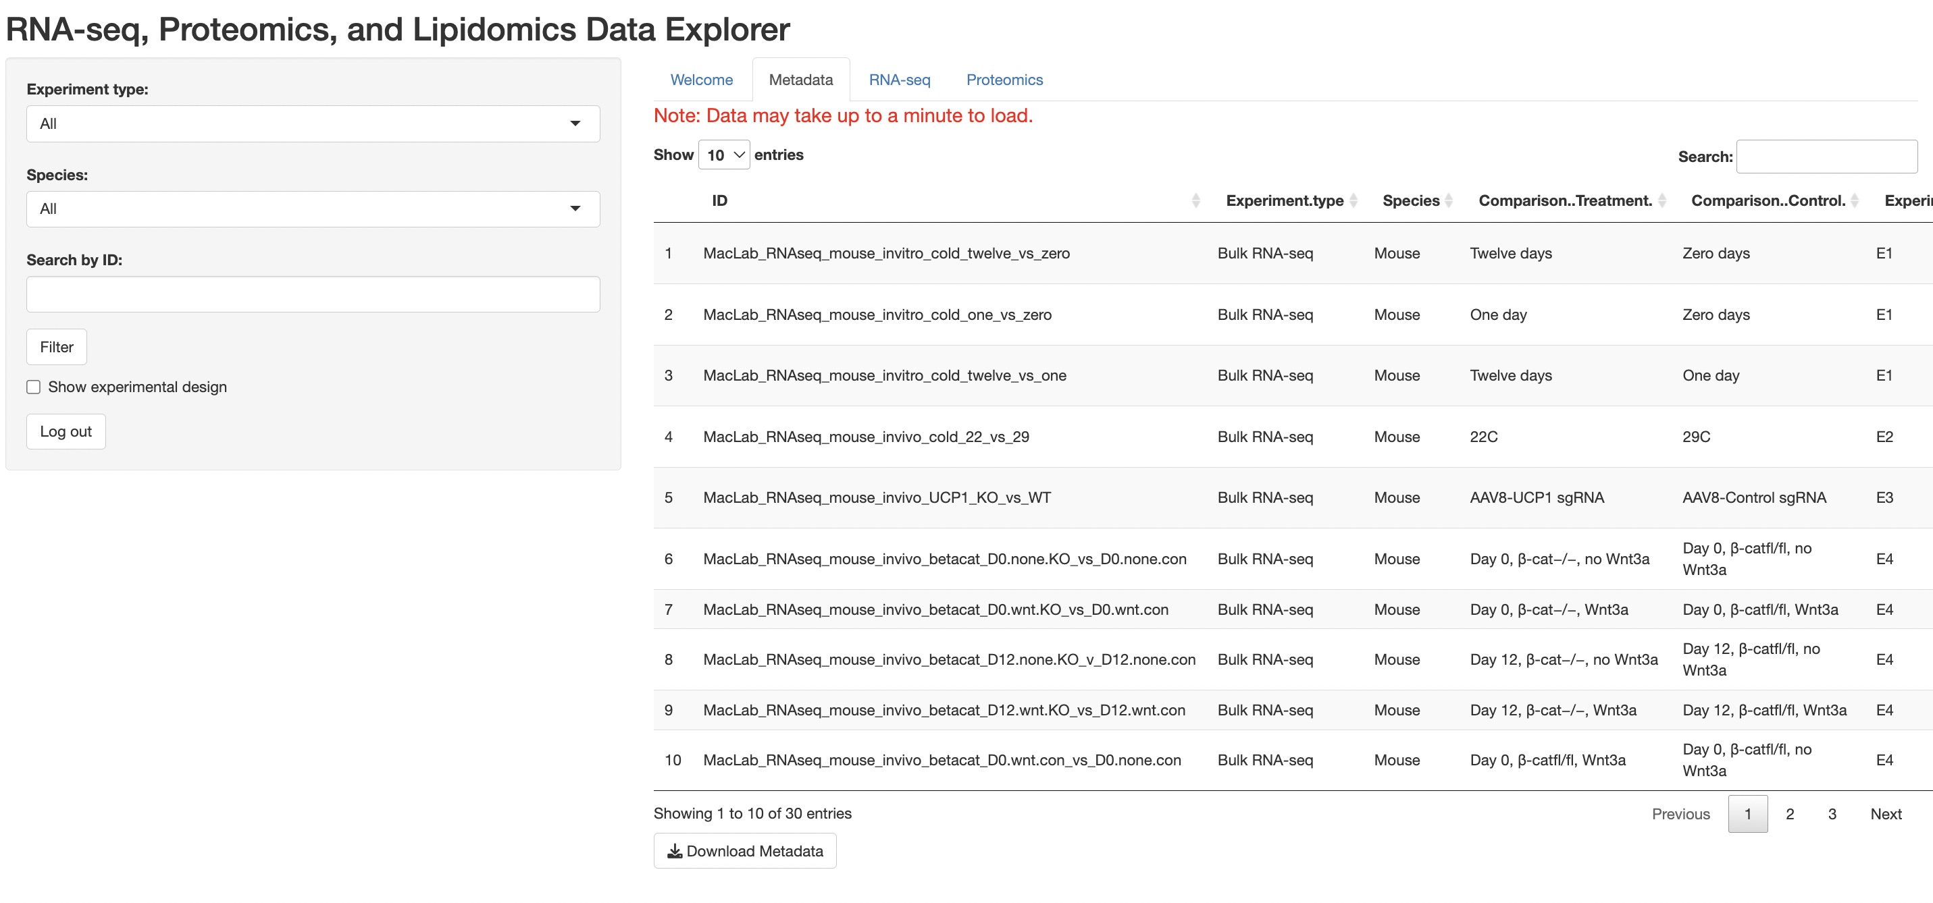1933x903 pixels.
Task: Enable Show experimental design
Action: click(x=34, y=386)
